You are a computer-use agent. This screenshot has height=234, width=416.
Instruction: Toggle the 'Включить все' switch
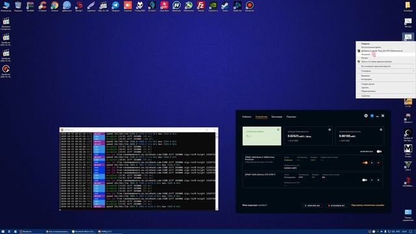[x=379, y=151]
